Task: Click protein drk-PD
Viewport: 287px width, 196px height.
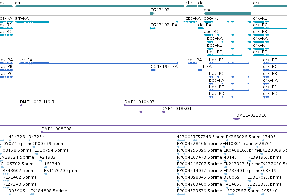Action: [275, 97]
